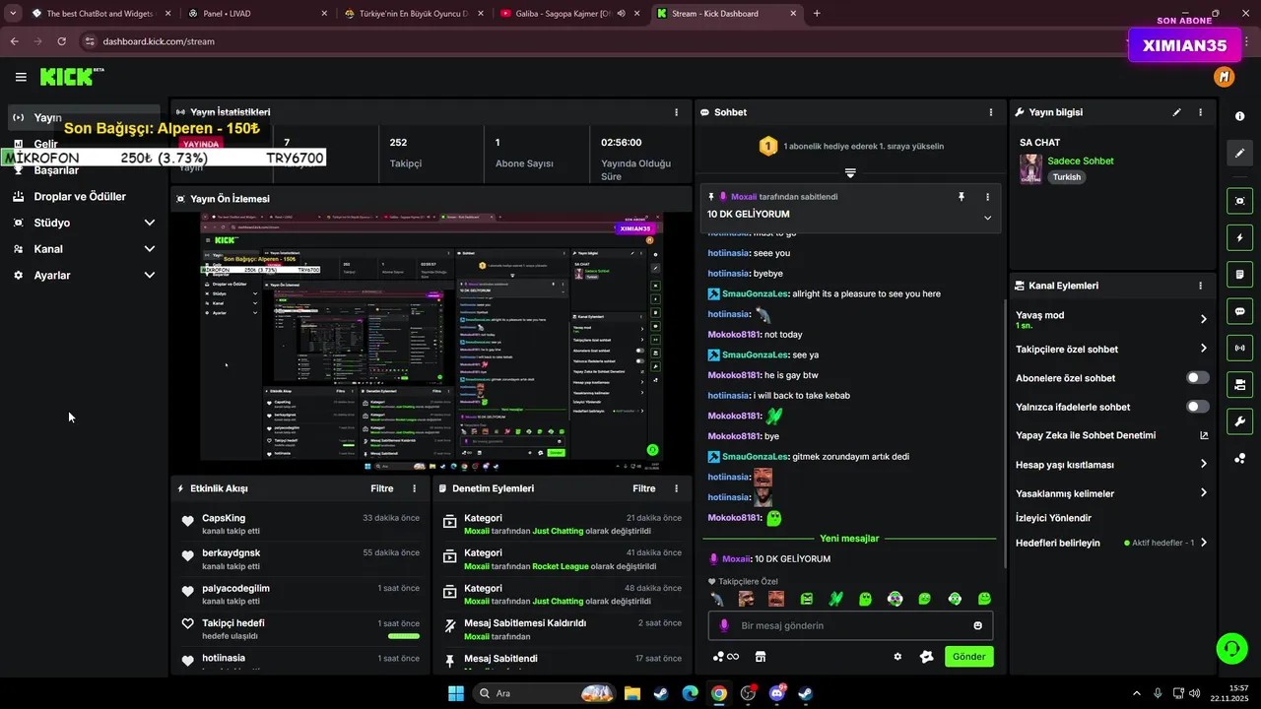
Task: Toggle Abonelere özel sohbet switch
Action: coord(1198,378)
